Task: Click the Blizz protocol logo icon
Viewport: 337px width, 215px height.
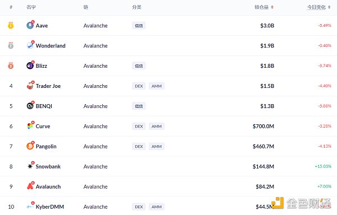Action: (x=30, y=66)
